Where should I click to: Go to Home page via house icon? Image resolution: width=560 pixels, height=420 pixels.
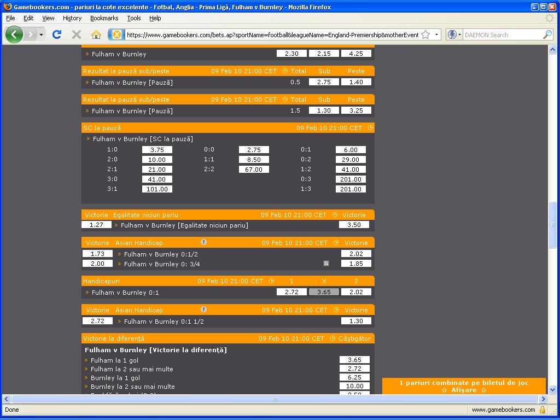point(96,34)
